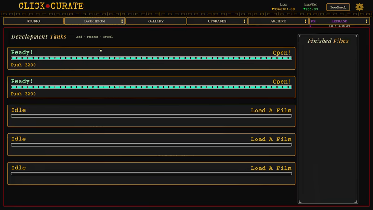The height and width of the screenshot is (210, 373).
Task: Go to the Upgrades tab
Action: coord(217,21)
